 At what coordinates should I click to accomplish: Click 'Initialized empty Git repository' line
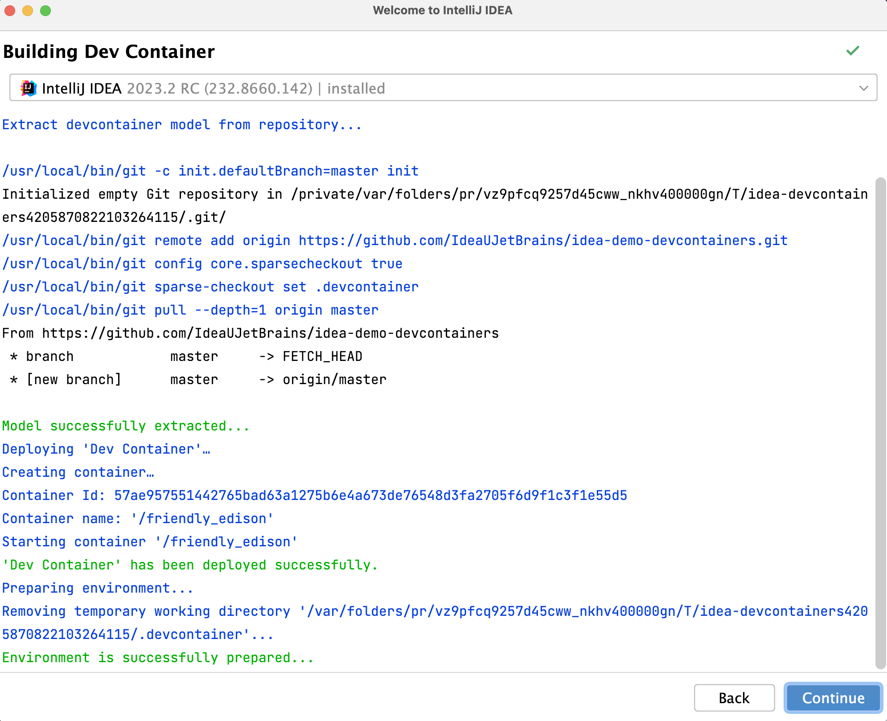435,206
